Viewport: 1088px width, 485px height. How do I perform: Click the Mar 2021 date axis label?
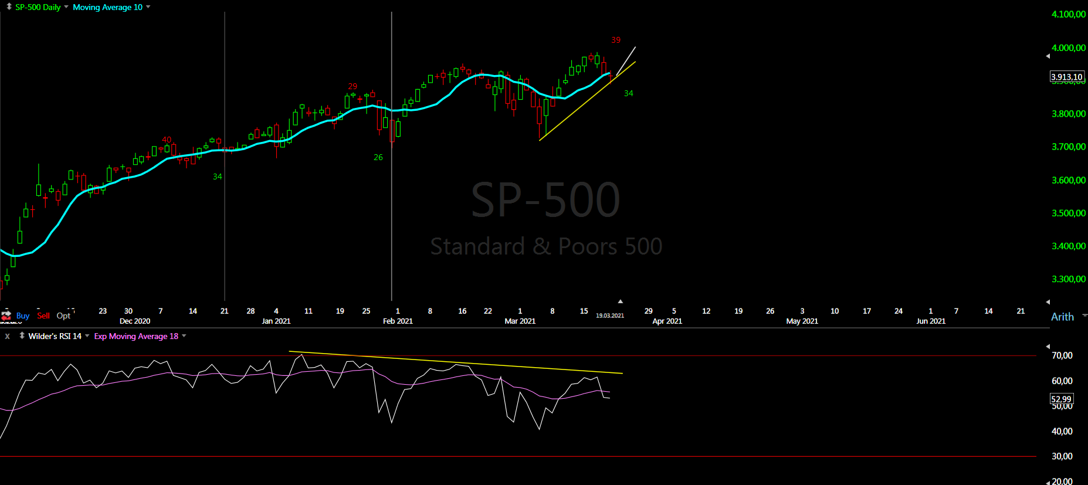pyautogui.click(x=520, y=321)
